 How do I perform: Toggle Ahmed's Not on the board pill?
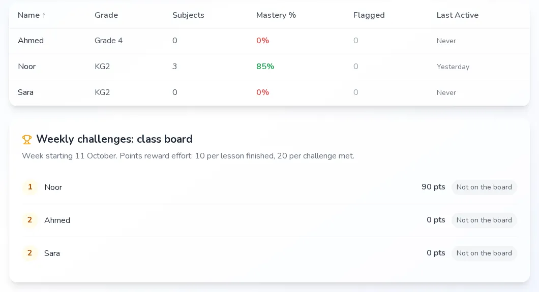tap(484, 220)
